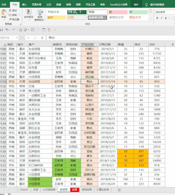Click the circle shape icon in quick access
This screenshot has width=175, height=195.
click(38, 30)
